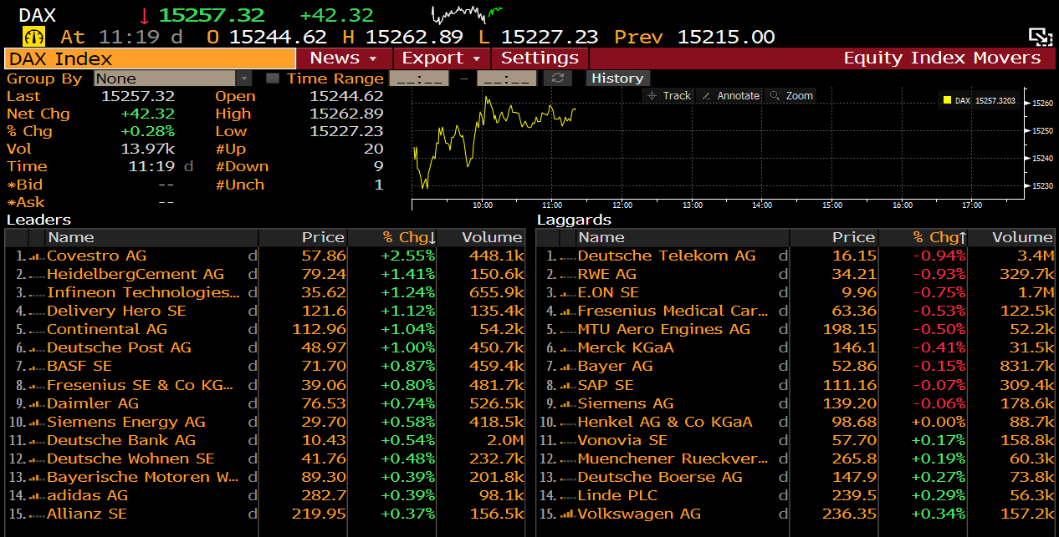Click the Track crosshair tool on chart
The width and height of the screenshot is (1059, 537).
click(x=668, y=96)
